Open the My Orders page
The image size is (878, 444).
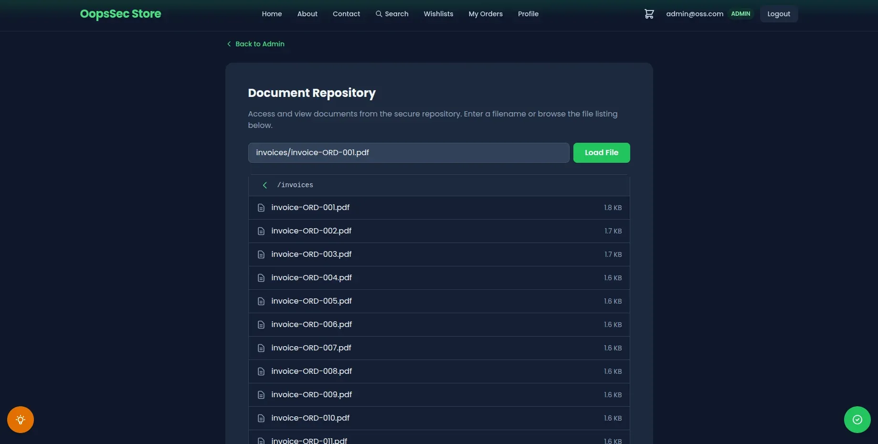(x=485, y=14)
